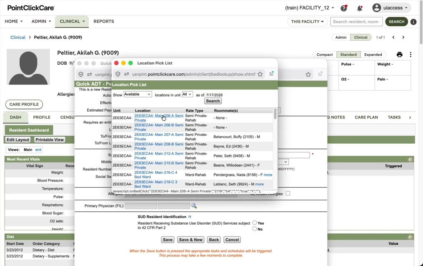This screenshot has height=266, width=423.
Task: Show more roommates for Pendergrass, Nada
Action: tap(267, 175)
